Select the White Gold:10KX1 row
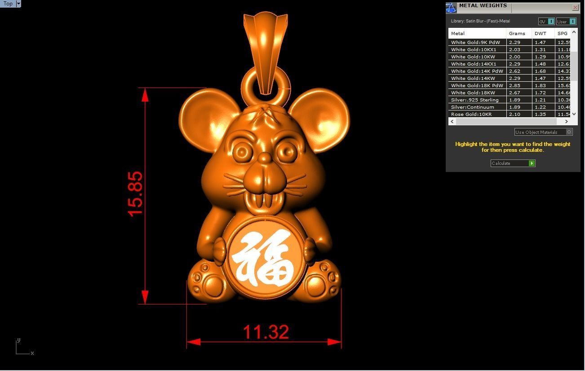 (x=510, y=49)
